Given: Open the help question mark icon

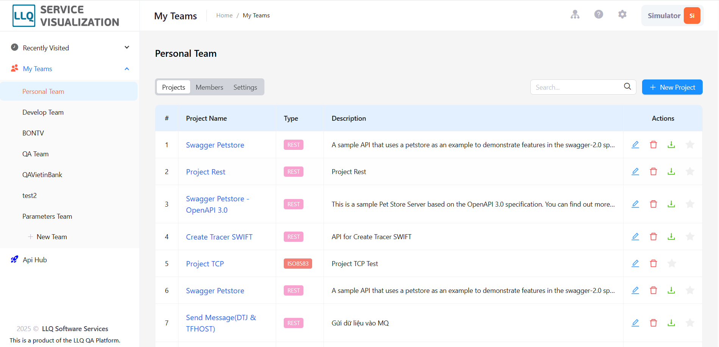Looking at the screenshot, I should pyautogui.click(x=599, y=14).
